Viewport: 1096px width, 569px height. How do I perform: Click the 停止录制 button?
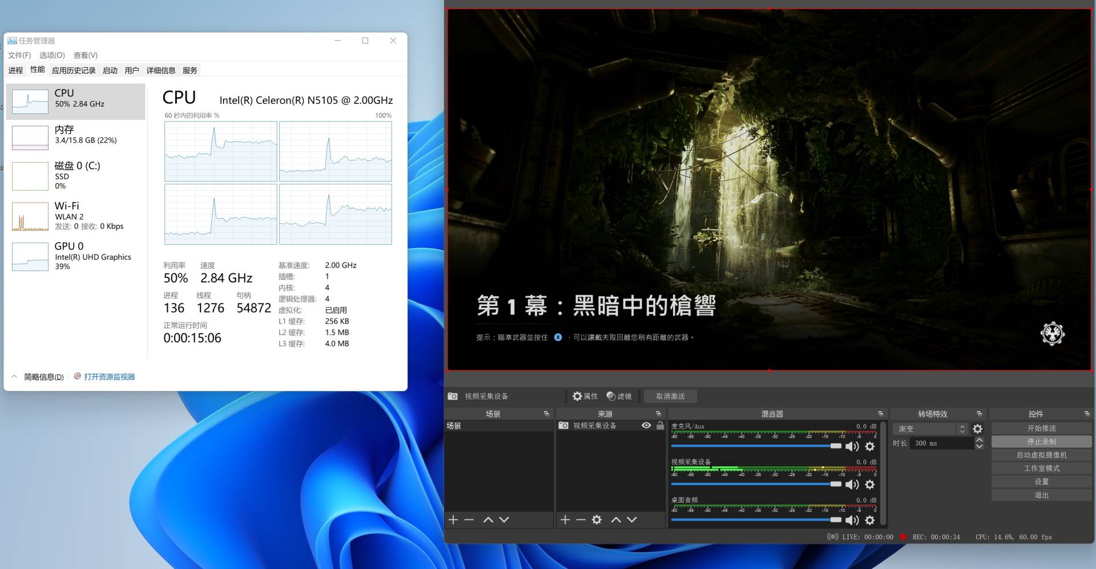[x=1041, y=442]
